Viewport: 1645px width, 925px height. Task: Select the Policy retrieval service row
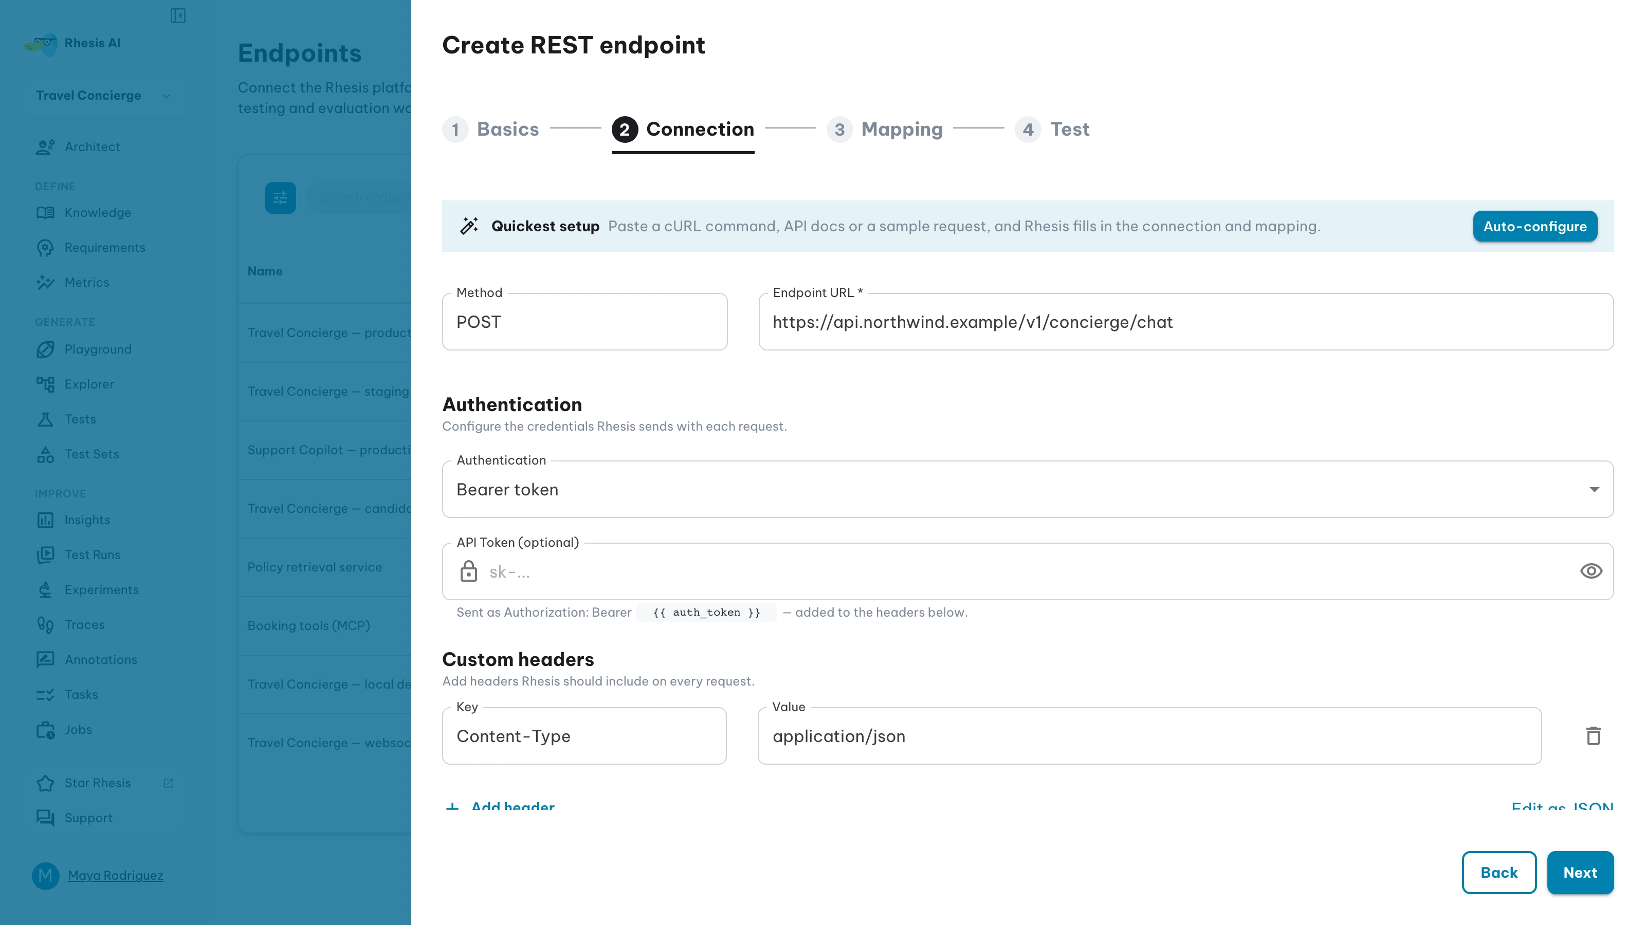pos(324,567)
